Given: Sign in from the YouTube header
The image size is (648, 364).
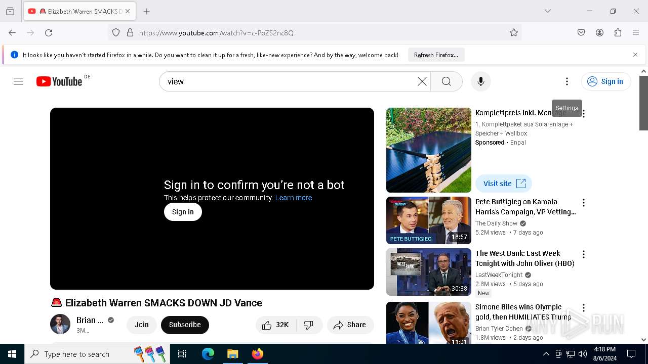Looking at the screenshot, I should tap(606, 81).
